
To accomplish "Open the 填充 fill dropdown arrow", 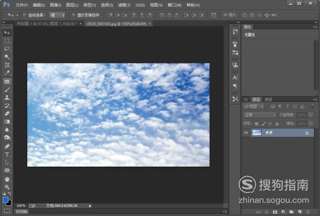I will click(311, 123).
